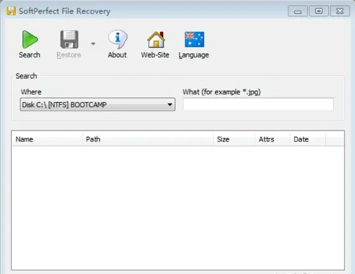Start a scan with the Search icon

tap(29, 39)
